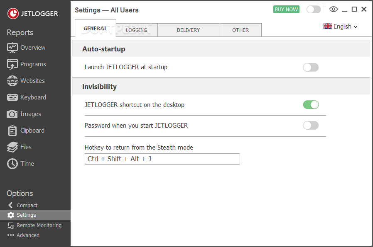373x247 pixels.
Task: Select Remote Monitoring label
Action: pyautogui.click(x=39, y=225)
